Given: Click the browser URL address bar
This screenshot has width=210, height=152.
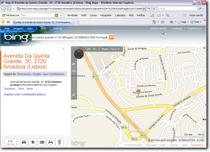Looking at the screenshot, I should [80, 9].
